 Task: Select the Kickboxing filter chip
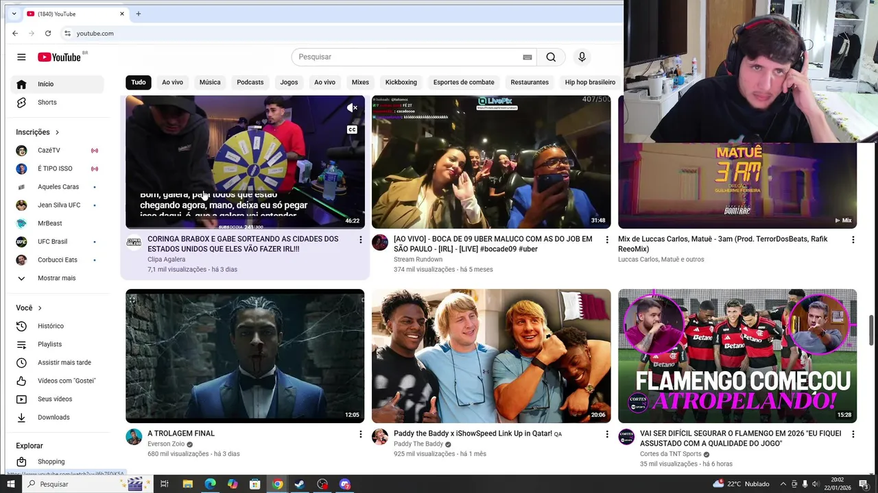click(401, 82)
